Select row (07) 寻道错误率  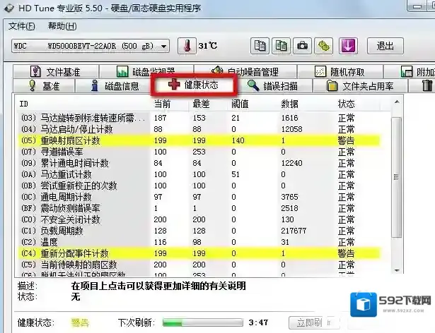click(x=199, y=152)
